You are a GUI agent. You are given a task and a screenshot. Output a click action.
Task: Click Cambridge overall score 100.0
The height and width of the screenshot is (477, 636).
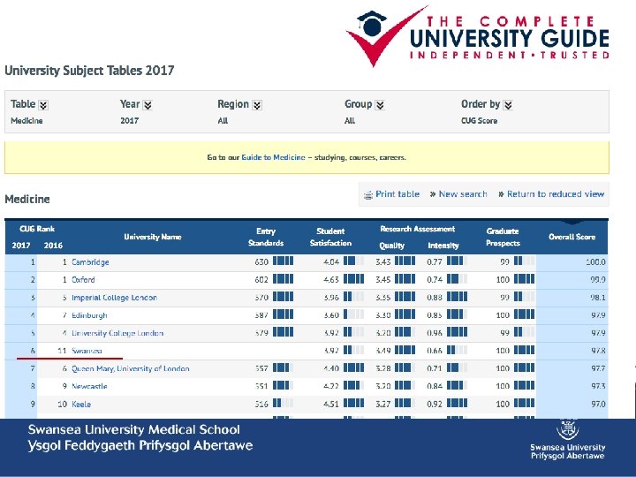click(595, 262)
